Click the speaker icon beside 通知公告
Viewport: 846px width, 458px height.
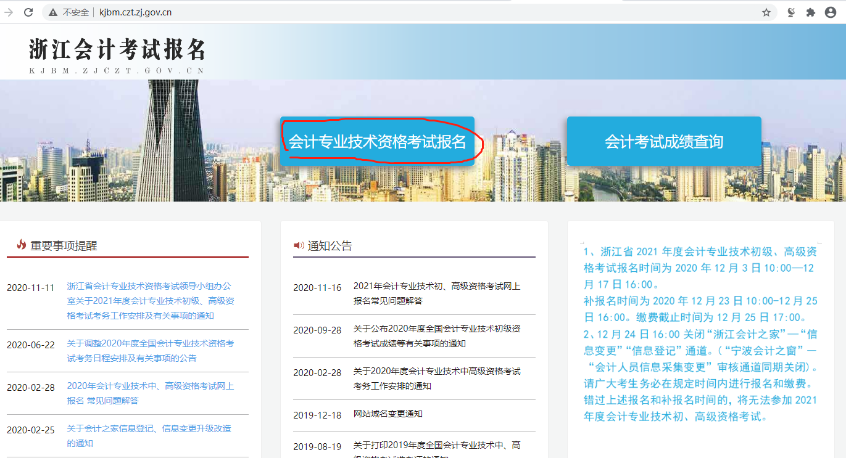click(299, 245)
